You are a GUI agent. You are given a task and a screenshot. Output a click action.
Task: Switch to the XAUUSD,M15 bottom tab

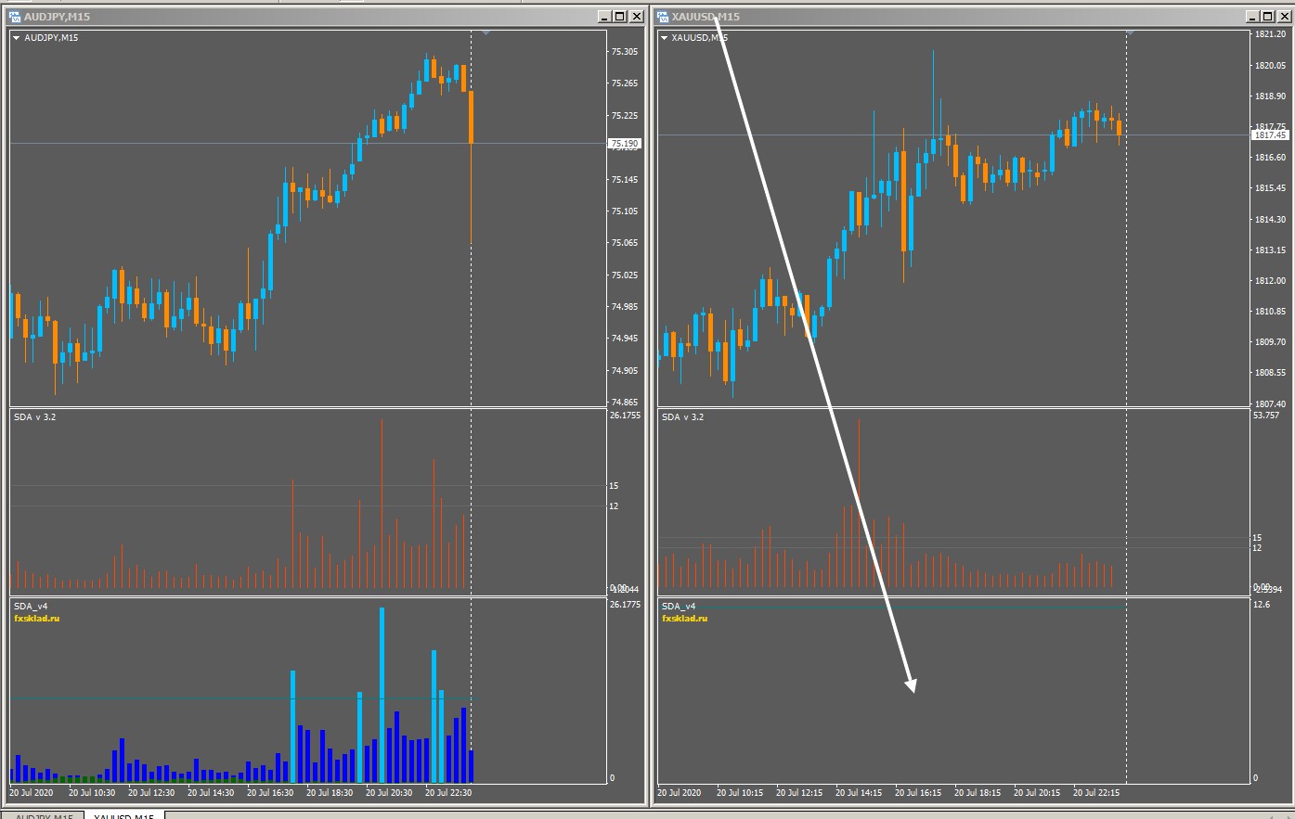pyautogui.click(x=124, y=815)
